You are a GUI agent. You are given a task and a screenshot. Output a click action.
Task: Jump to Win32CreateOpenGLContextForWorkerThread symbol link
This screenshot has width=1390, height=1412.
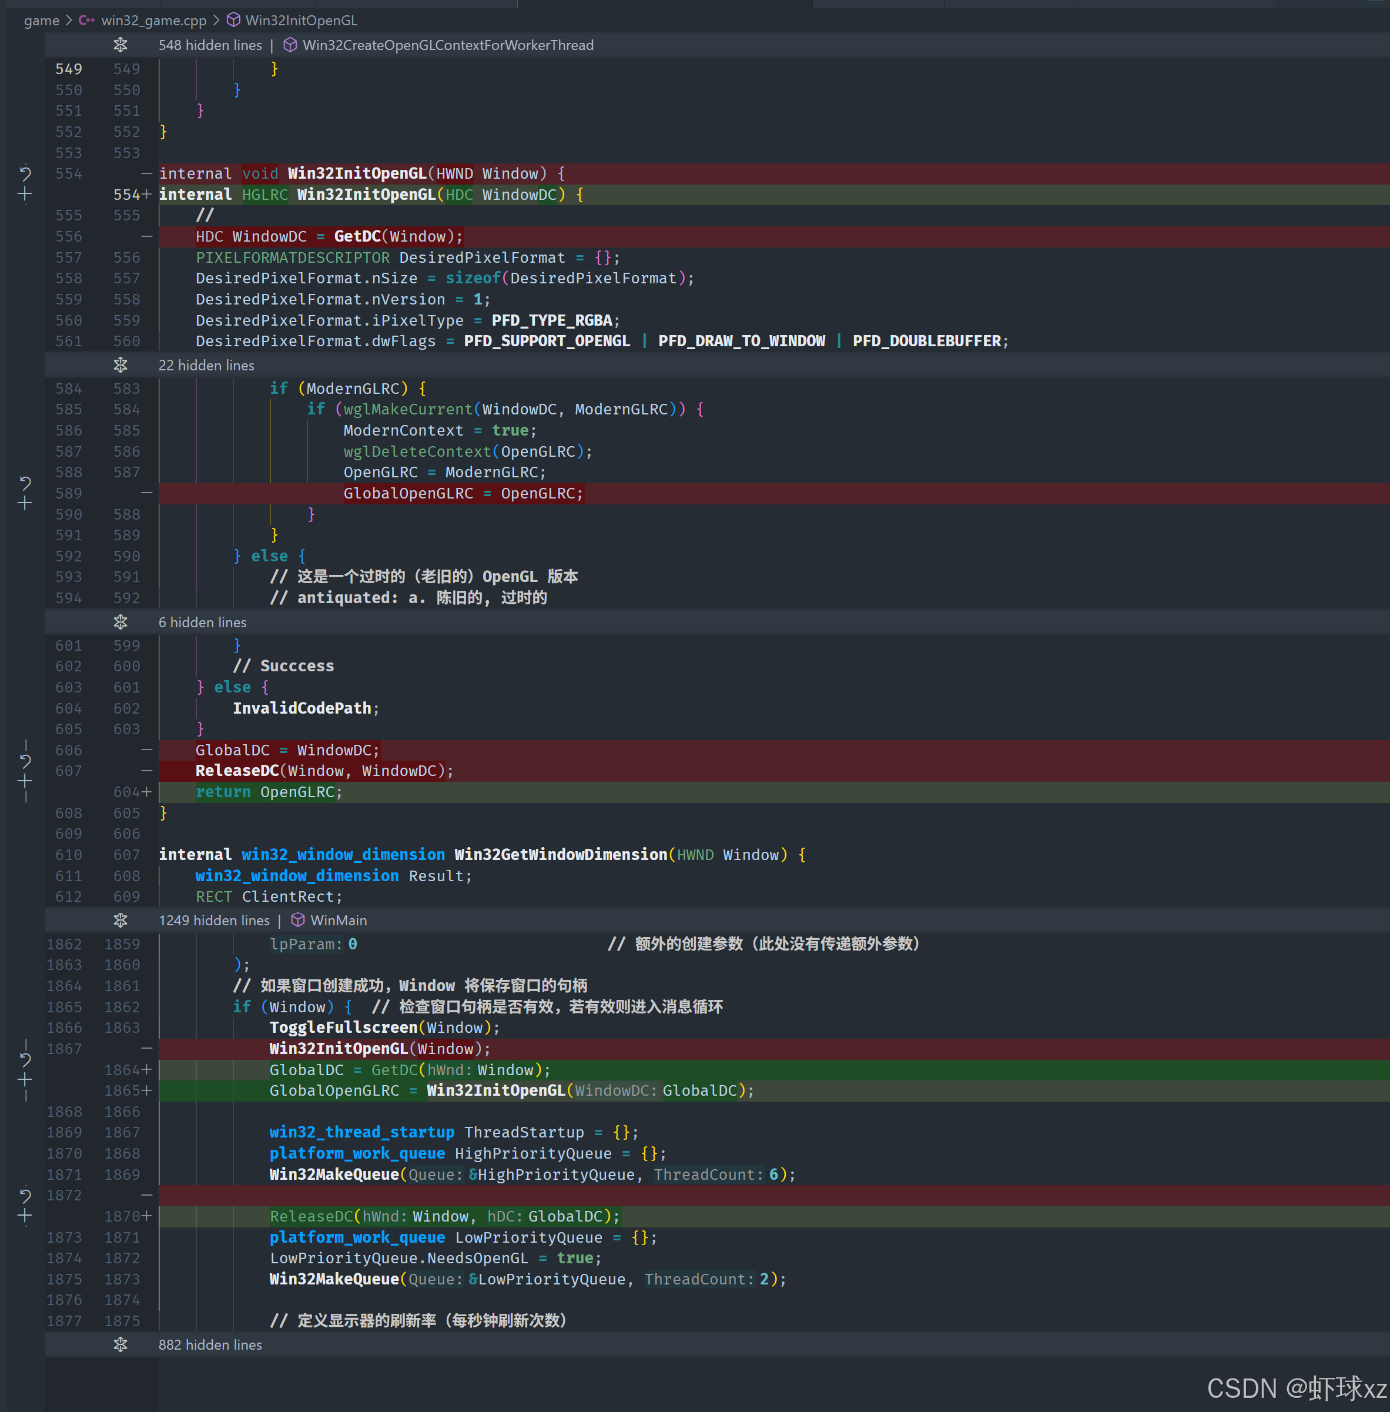(x=447, y=45)
